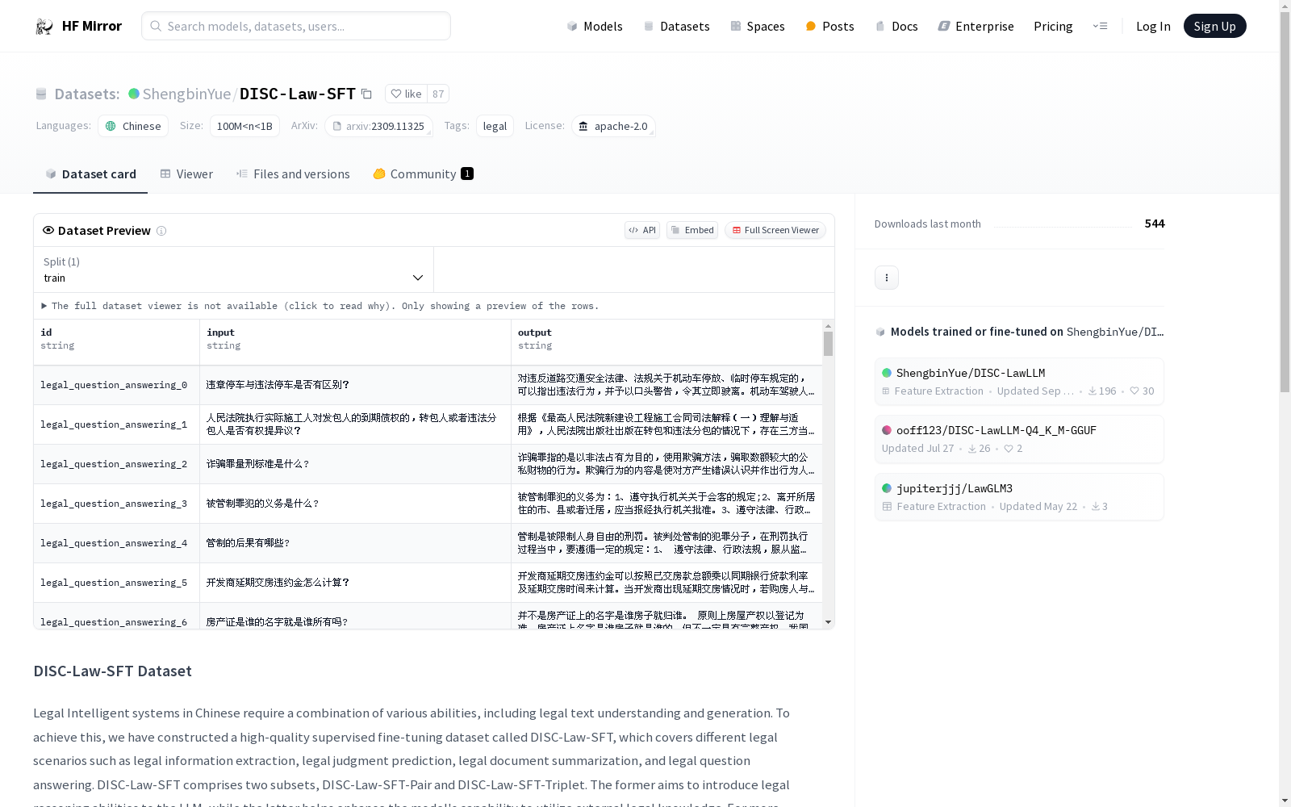Viewport: 1291px width, 807px height.
Task: Click the HF Mirror logo icon
Action: coord(44,27)
